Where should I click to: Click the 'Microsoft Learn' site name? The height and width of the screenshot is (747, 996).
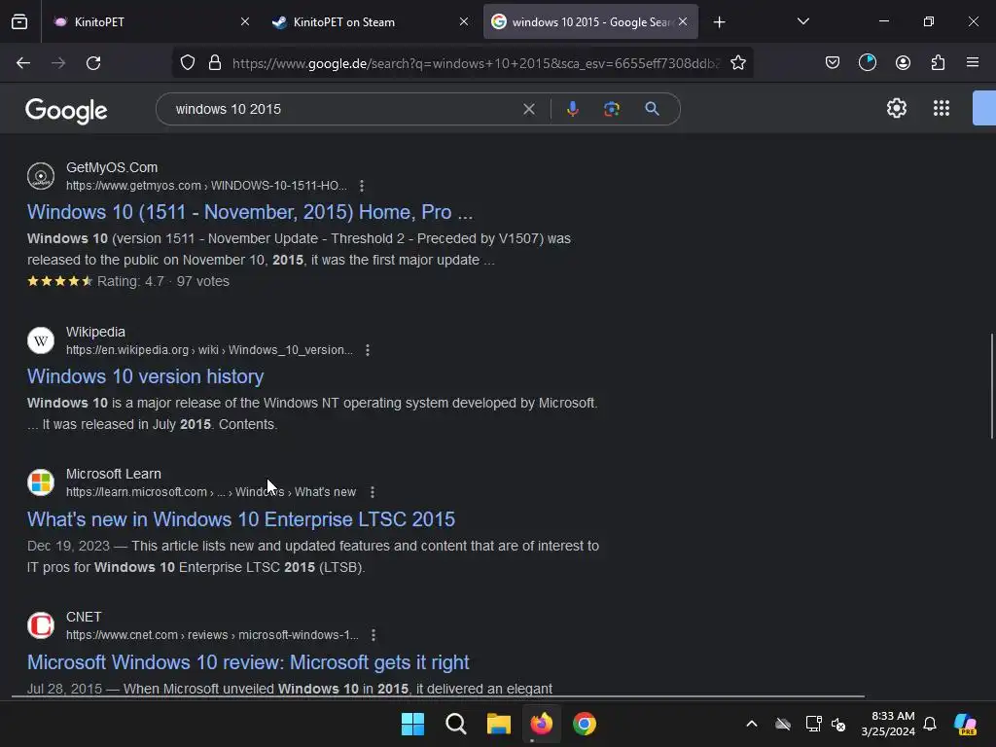114,474
